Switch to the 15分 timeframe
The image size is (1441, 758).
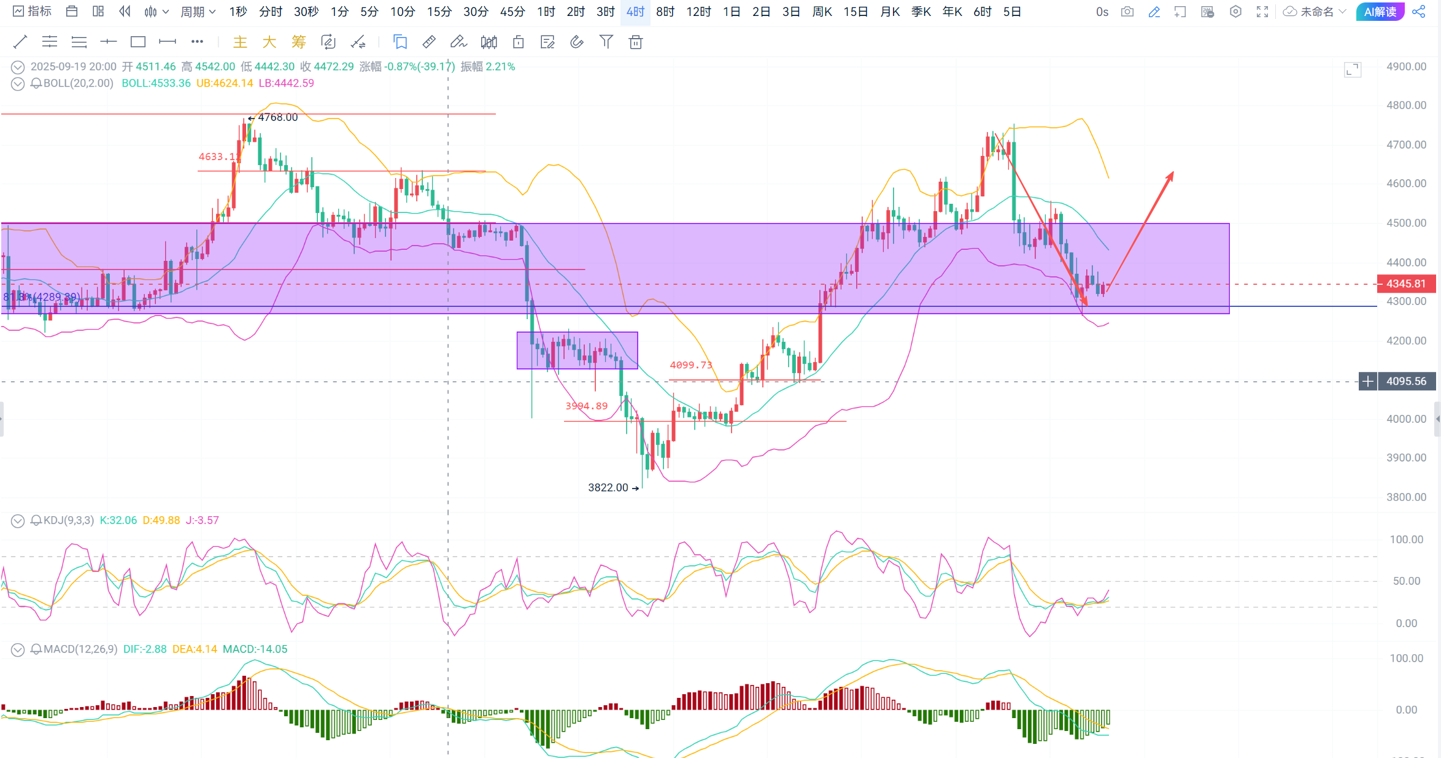[439, 12]
